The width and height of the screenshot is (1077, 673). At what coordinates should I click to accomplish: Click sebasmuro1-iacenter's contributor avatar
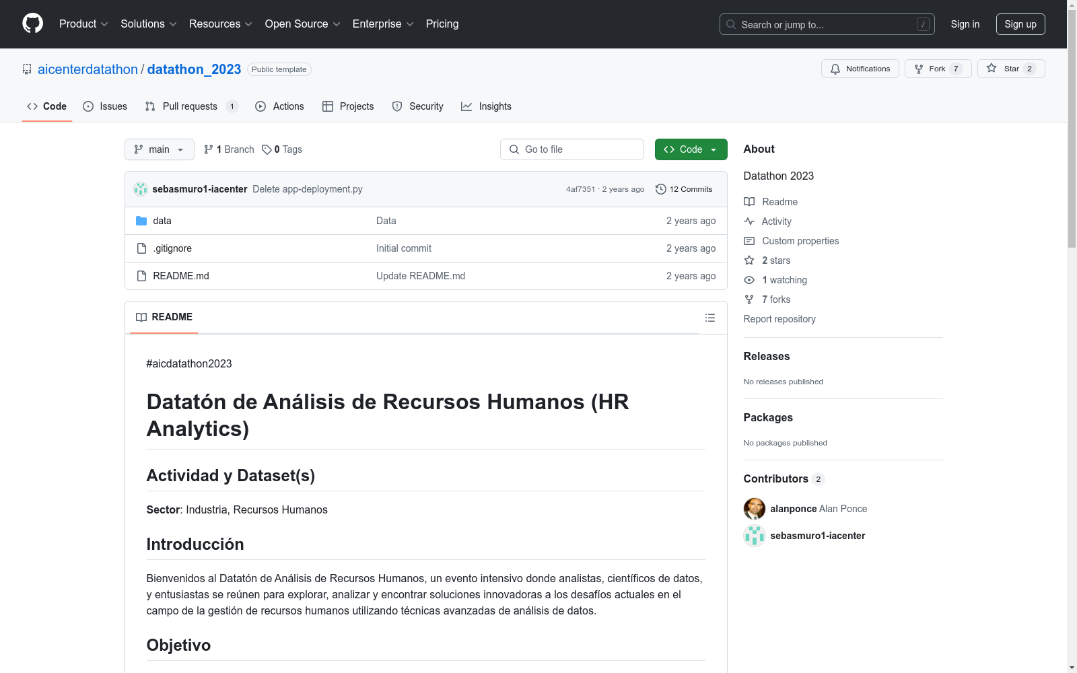[755, 536]
